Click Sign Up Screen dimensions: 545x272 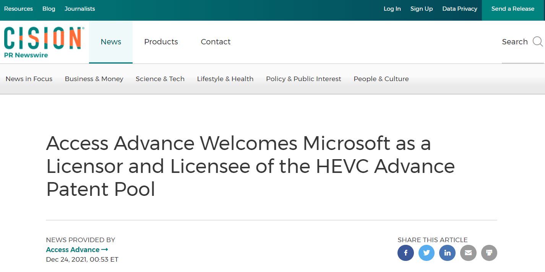coord(422,9)
